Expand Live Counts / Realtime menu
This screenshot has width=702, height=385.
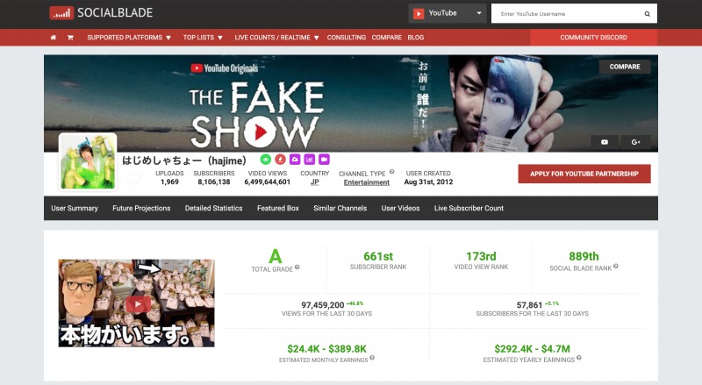point(276,38)
